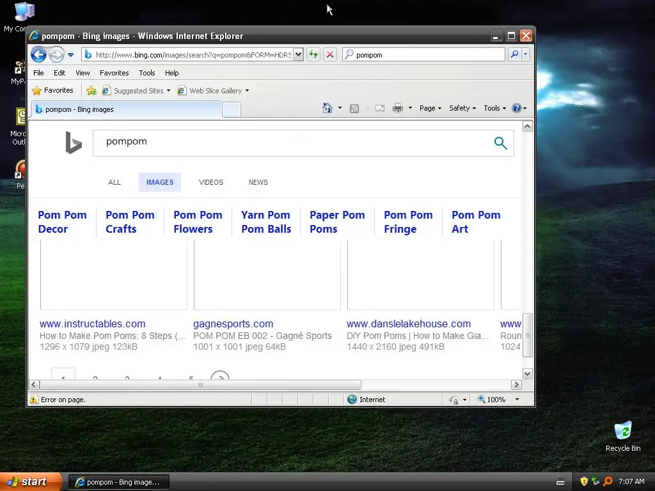This screenshot has width=655, height=491.
Task: Open Yarn Pom Pom Balls suggestion
Action: coord(266,222)
